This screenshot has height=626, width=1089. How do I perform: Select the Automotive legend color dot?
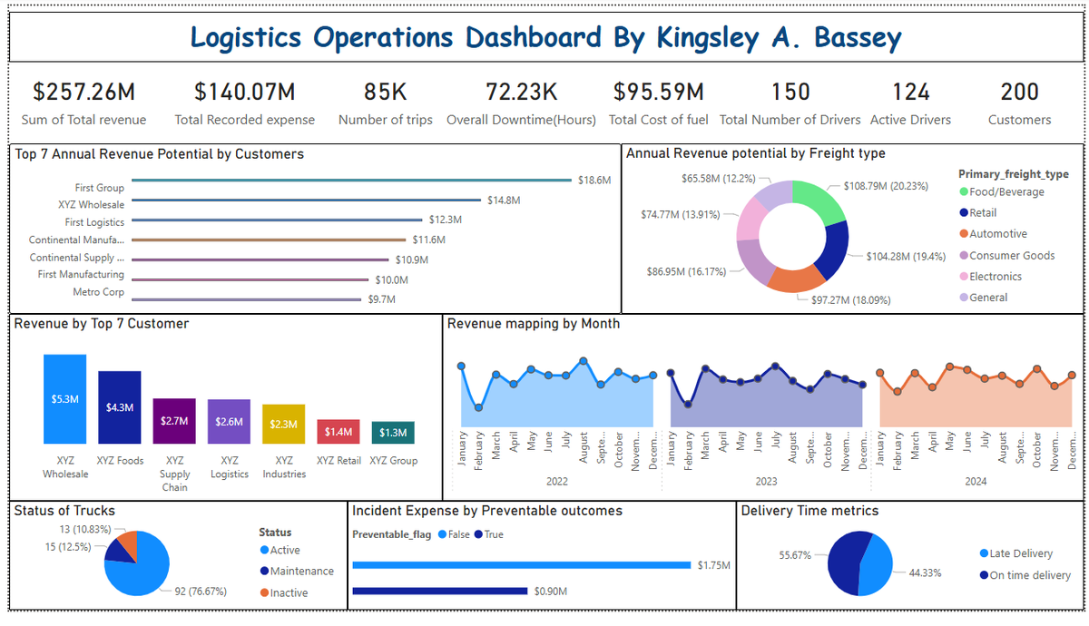963,234
